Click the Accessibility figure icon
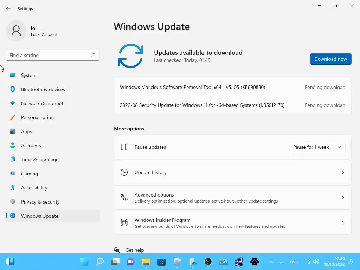 click(x=13, y=188)
